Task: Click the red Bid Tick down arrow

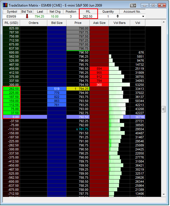Action: 27,16
